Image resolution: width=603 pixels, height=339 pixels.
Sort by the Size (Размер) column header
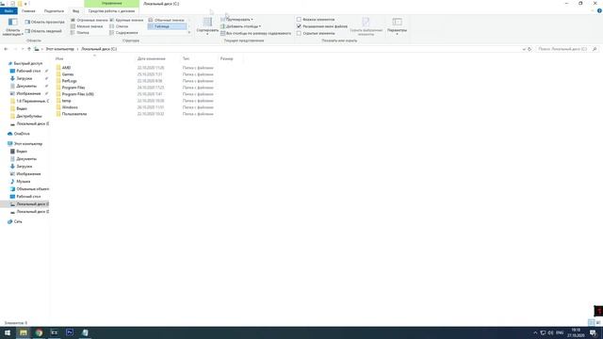(226, 58)
